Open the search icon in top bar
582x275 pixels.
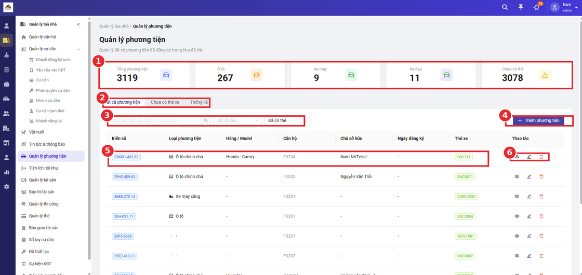(505, 7)
